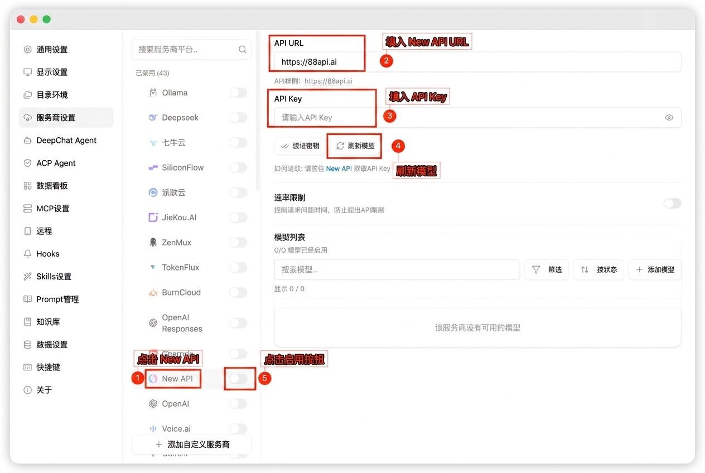Screen dimensions: 705x473
Task: Enable the 派欧云 toggle
Action: [x=238, y=192]
